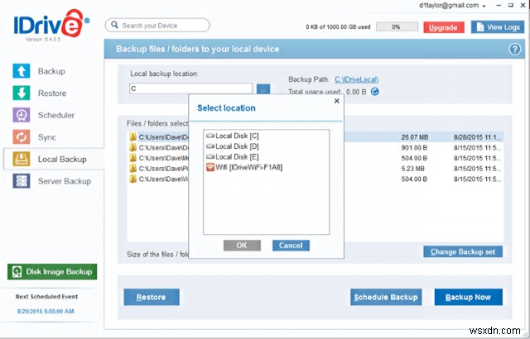
Task: Start backup with Backup Now
Action: (x=469, y=297)
